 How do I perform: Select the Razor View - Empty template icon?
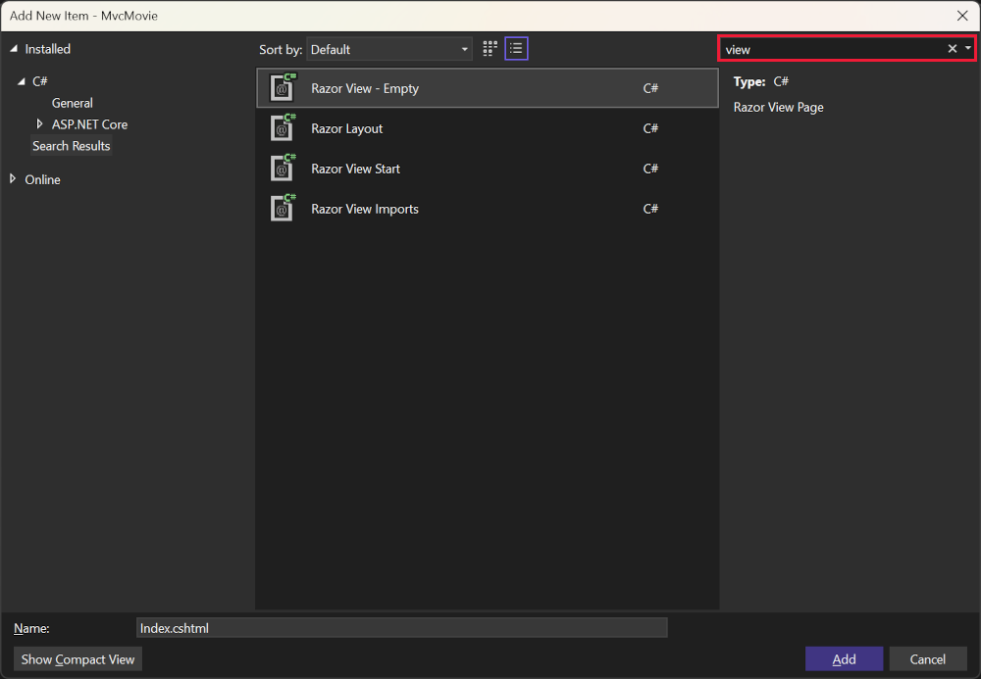coord(283,87)
